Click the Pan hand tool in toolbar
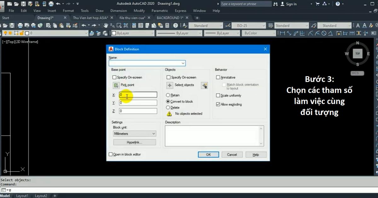Viewport: 378px width, 198px height. point(106,25)
